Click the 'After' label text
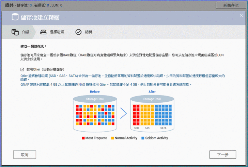This screenshot has height=167, width=248. point(152,92)
